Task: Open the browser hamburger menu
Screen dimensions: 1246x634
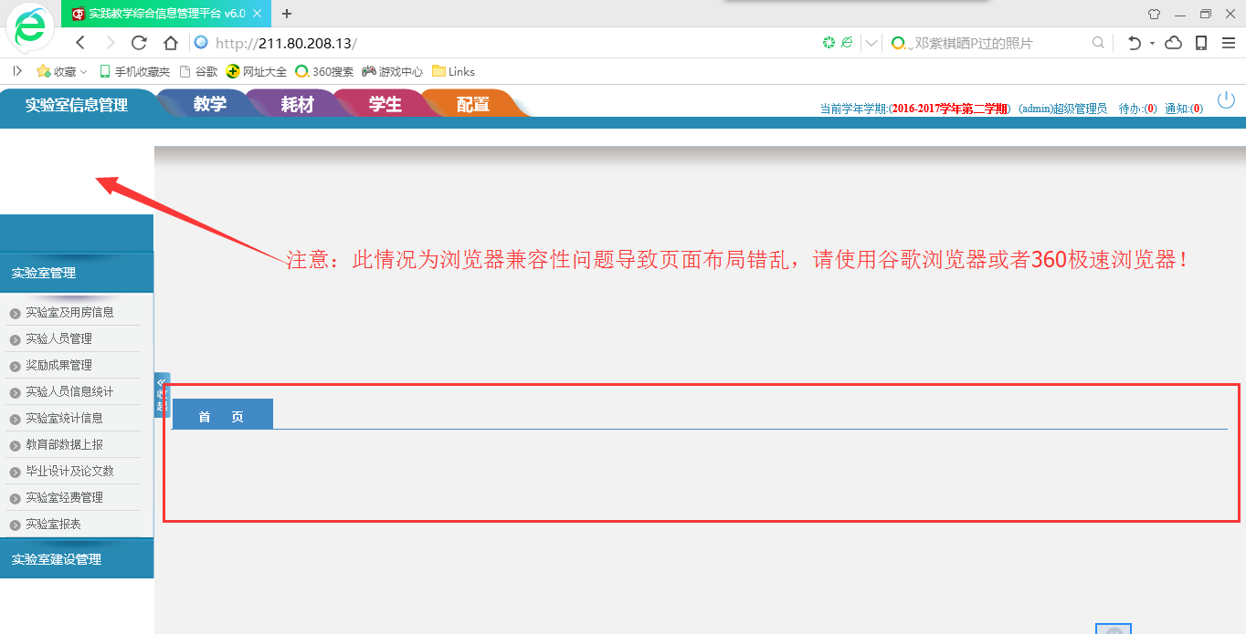Action: (1228, 43)
